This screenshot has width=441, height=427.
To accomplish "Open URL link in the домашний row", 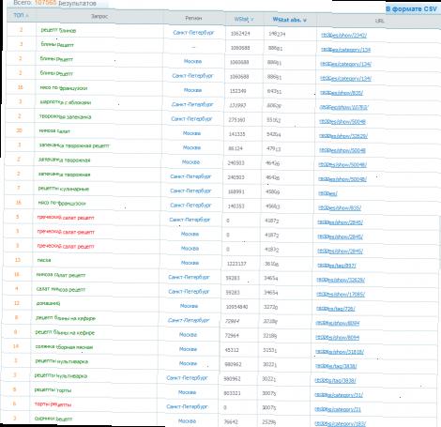I will 335,309.
